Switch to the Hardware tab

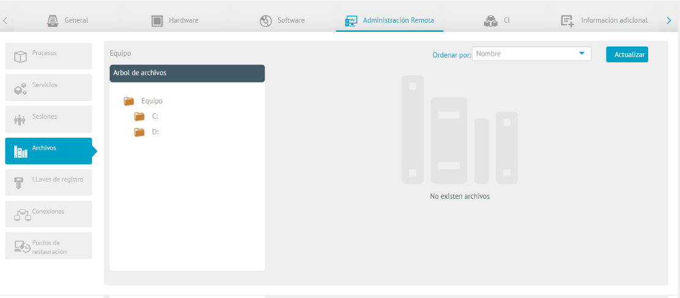175,20
